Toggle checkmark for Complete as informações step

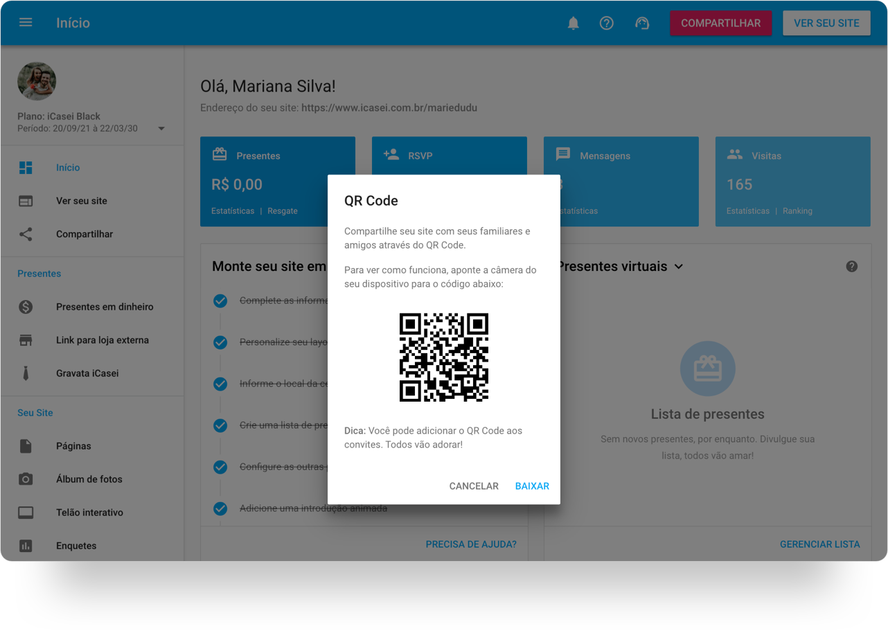220,301
